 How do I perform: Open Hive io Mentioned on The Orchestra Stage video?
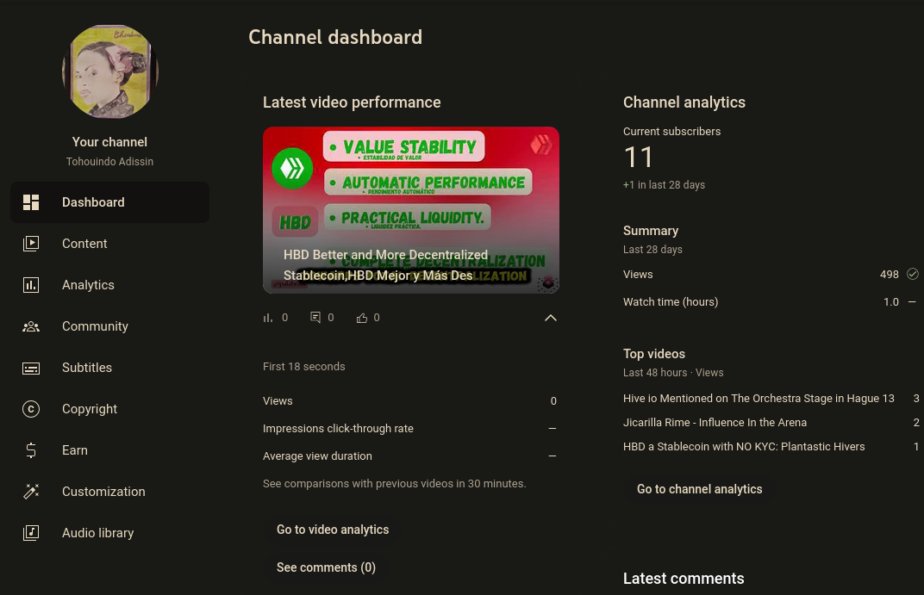(x=759, y=399)
